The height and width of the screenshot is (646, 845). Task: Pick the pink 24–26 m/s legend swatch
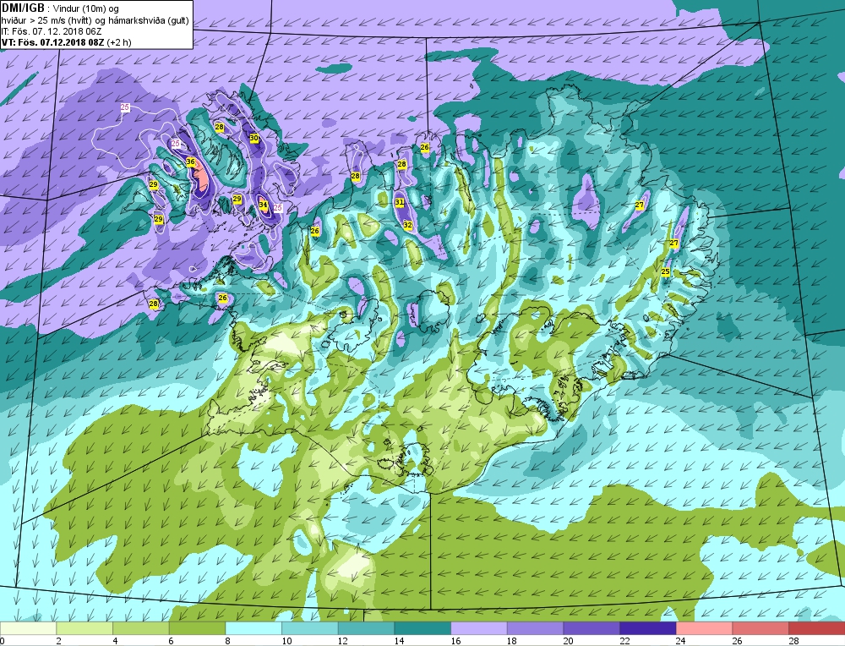(x=704, y=628)
